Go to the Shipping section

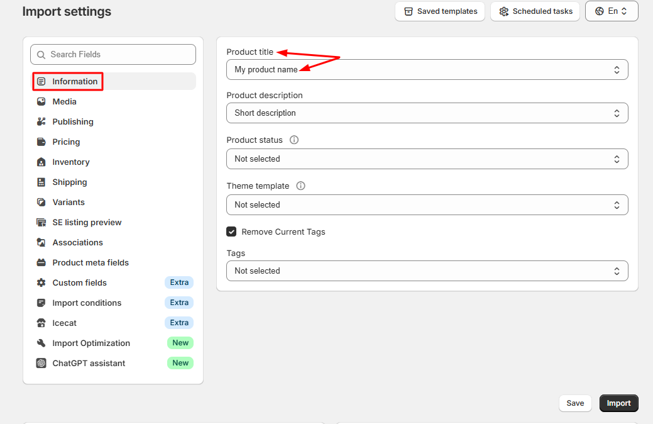[113, 182]
